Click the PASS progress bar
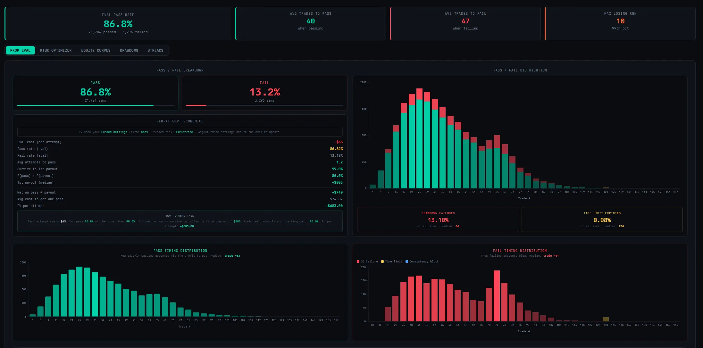 click(95, 105)
